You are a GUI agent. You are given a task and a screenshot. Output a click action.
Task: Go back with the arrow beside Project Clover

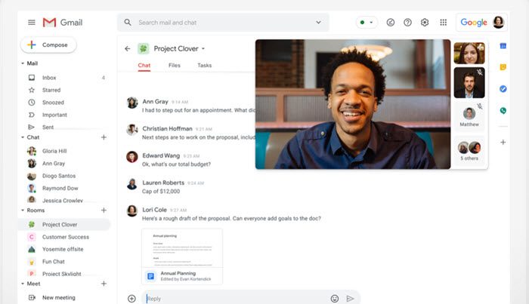click(x=128, y=48)
